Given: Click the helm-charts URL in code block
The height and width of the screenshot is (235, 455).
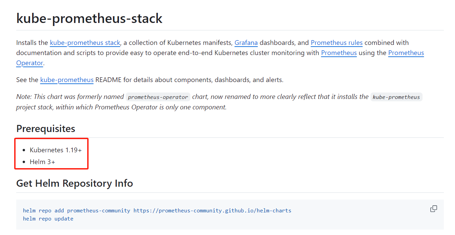Looking at the screenshot, I should click(x=212, y=211).
